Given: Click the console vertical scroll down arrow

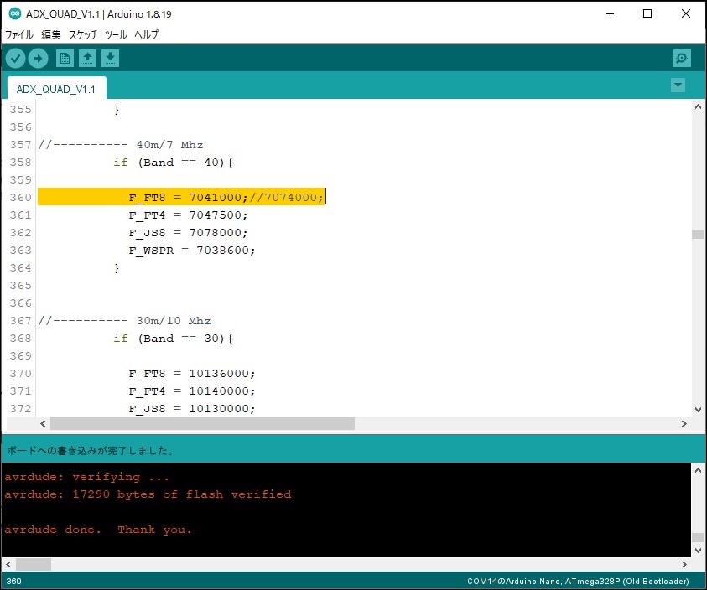Looking at the screenshot, I should tap(698, 551).
